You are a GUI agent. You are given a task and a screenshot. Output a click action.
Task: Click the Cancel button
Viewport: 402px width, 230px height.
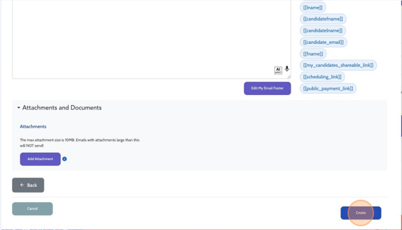pos(32,209)
